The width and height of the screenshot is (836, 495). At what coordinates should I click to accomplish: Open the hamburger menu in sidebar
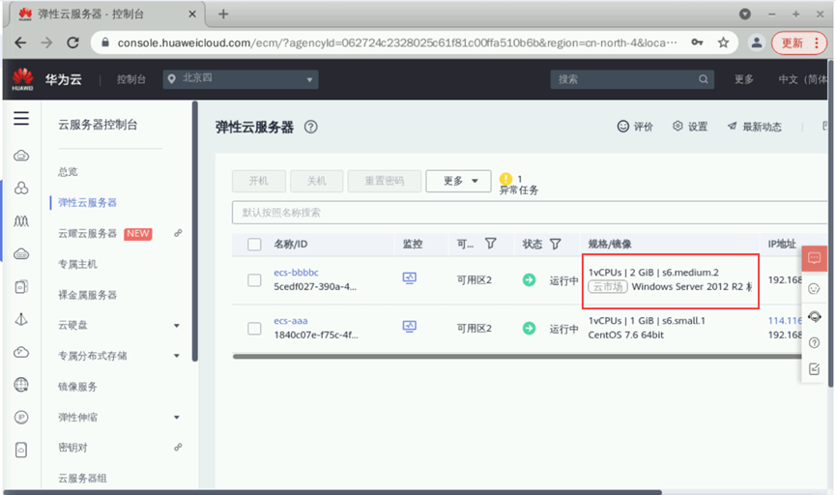click(x=21, y=118)
